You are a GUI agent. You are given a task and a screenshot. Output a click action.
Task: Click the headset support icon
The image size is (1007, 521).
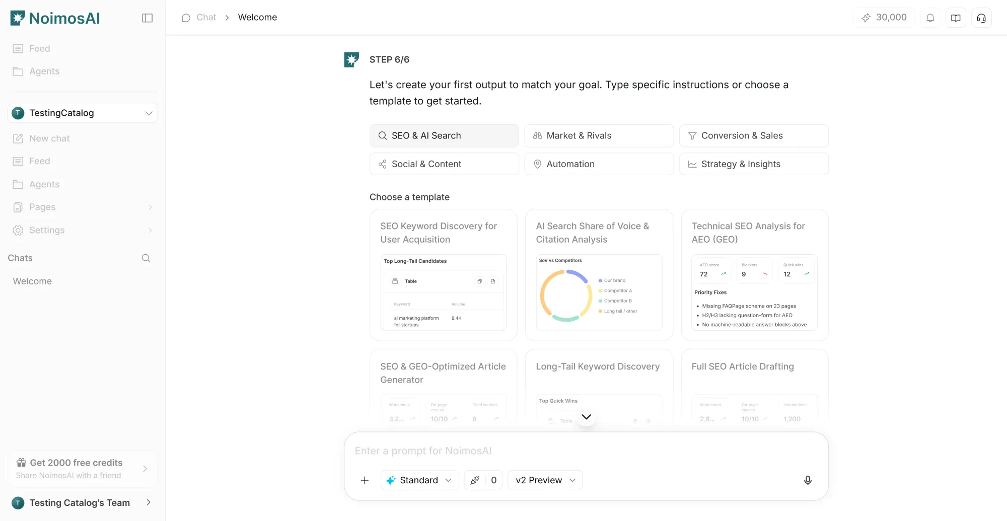click(981, 18)
